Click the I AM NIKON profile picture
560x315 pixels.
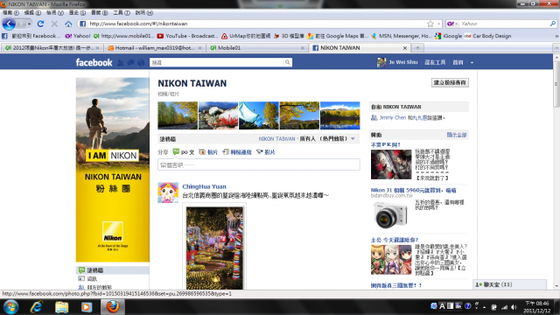click(113, 170)
